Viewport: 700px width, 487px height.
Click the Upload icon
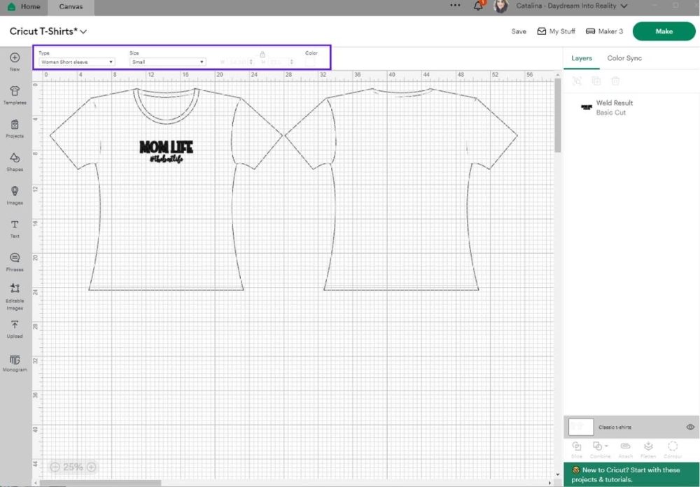(x=15, y=327)
